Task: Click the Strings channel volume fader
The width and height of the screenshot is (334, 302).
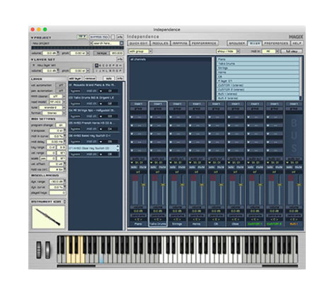Action: tap(182, 185)
